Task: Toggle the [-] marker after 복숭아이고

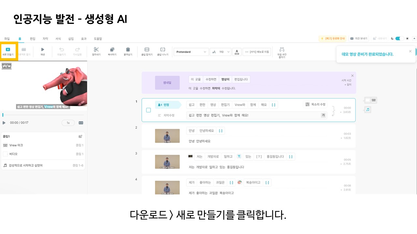Action: coord(267,182)
